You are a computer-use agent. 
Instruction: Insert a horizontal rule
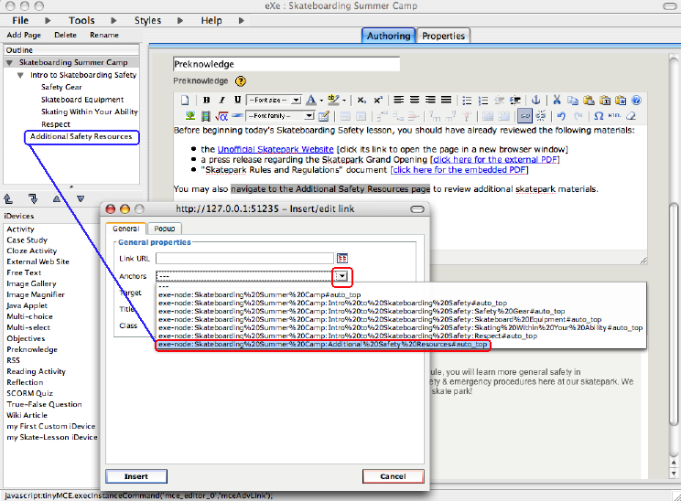(x=237, y=116)
